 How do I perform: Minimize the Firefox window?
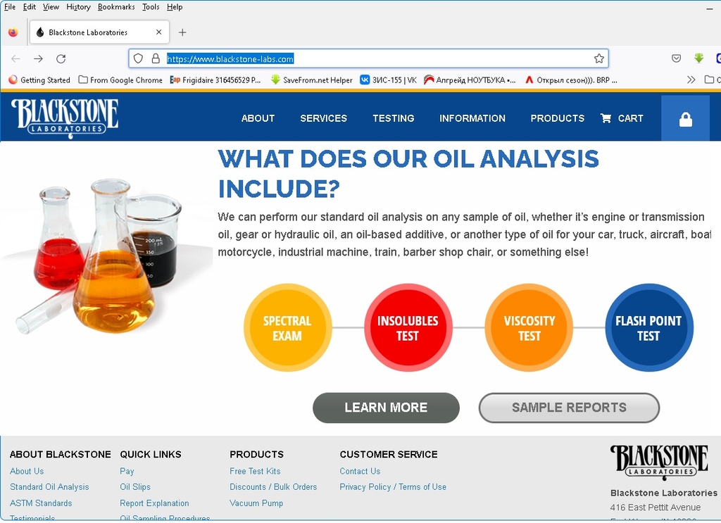coord(710,8)
